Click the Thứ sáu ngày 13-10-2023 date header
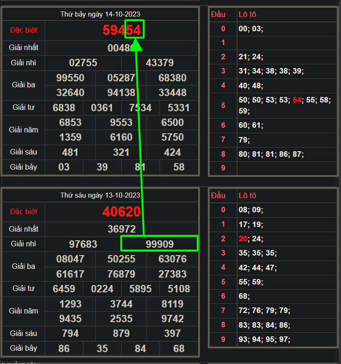This screenshot has width=341, height=364. [100, 195]
